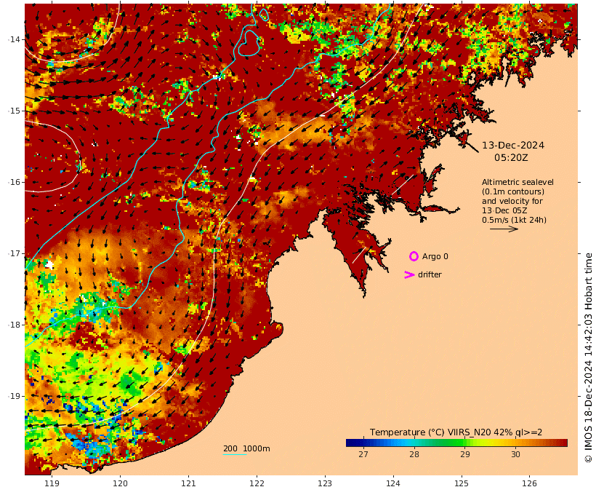596x495 pixels.
Task: Click the latitude label -16
Action: click(15, 182)
